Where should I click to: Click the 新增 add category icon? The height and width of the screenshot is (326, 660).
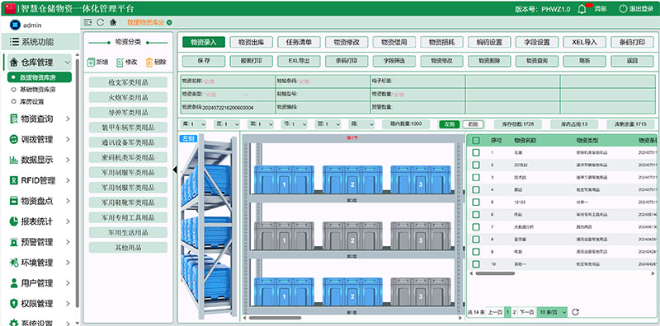point(92,63)
